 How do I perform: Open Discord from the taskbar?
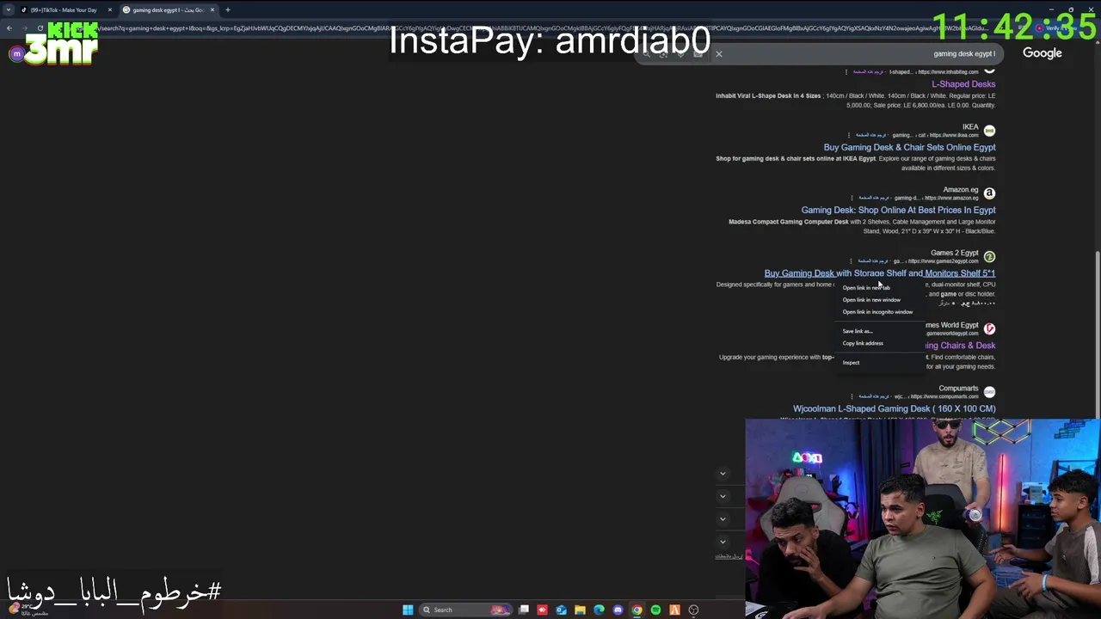tap(618, 610)
